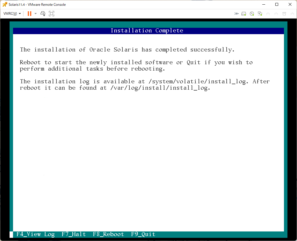This screenshot has height=241, width=297.
Task: Select F7_Halt option
Action: point(74,234)
